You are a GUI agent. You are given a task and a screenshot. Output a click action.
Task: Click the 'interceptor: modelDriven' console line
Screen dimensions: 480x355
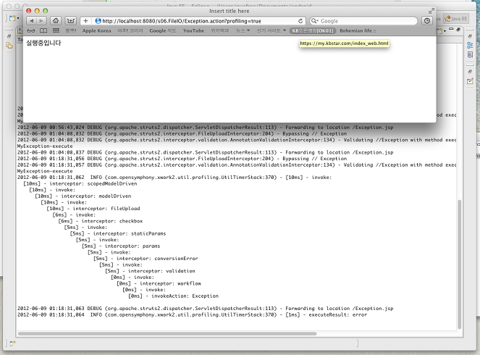(x=83, y=196)
